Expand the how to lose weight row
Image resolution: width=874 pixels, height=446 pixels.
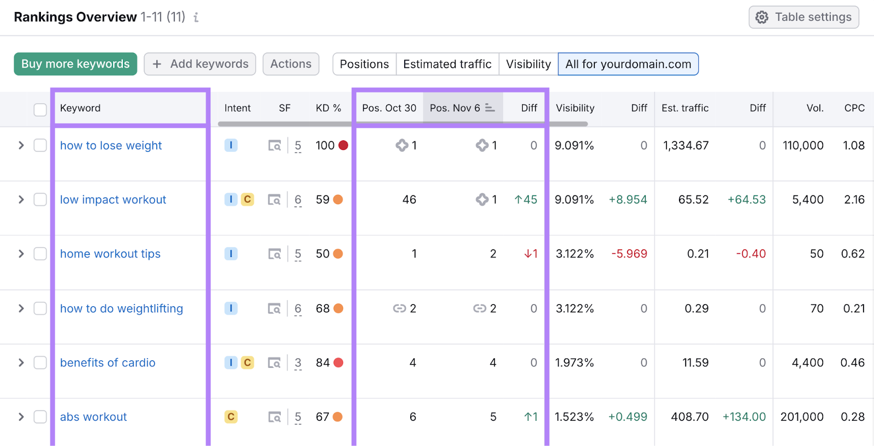[x=21, y=146]
